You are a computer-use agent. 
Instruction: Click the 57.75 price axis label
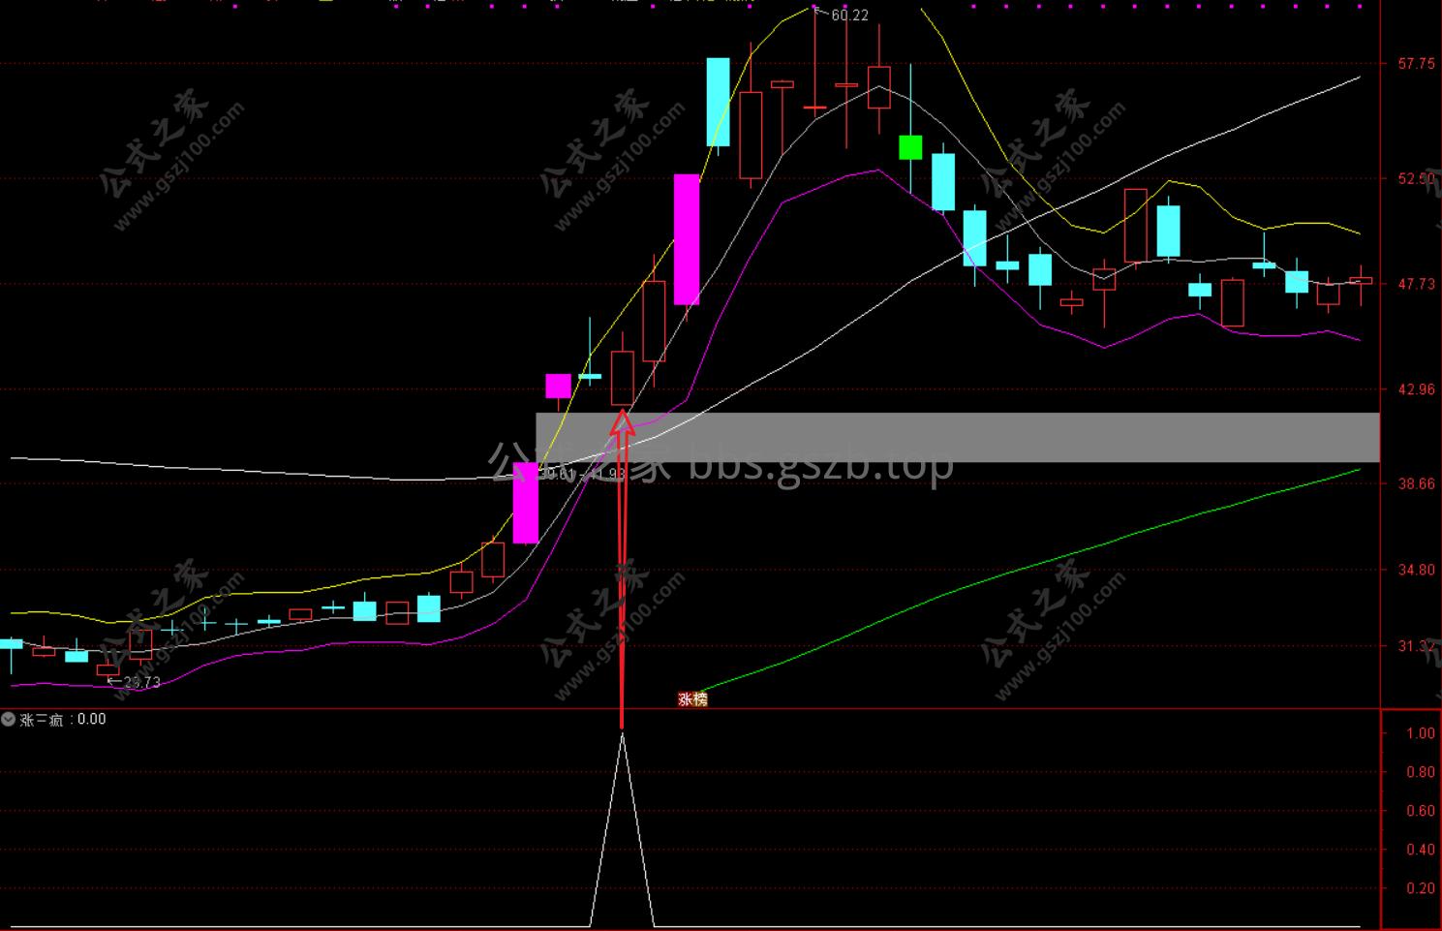pyautogui.click(x=1416, y=64)
